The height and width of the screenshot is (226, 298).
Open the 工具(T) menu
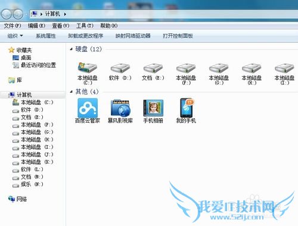click(85, 26)
